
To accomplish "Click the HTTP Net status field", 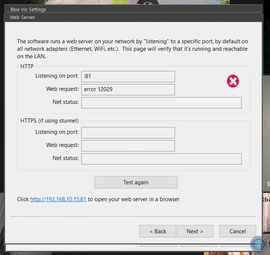I will tap(161, 103).
